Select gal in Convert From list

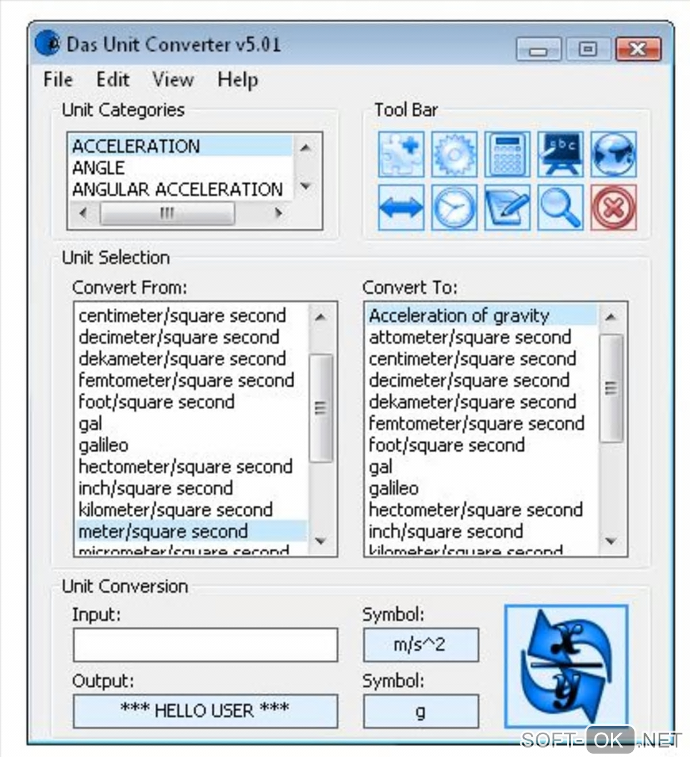tap(191, 423)
